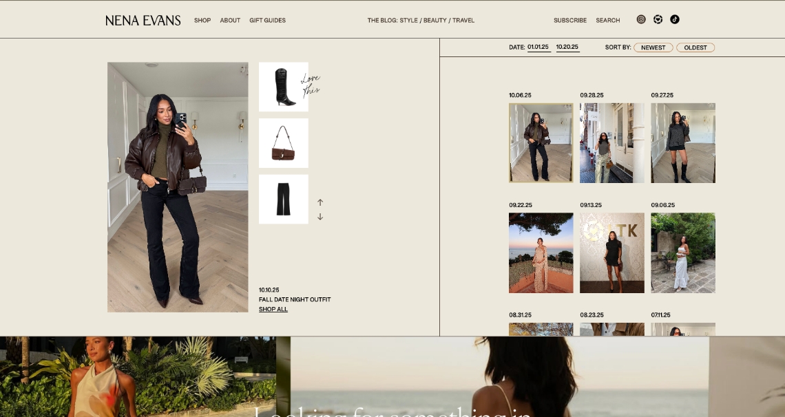This screenshot has width=785, height=417.
Task: Click the Nena Evans logo
Action: 143,21
